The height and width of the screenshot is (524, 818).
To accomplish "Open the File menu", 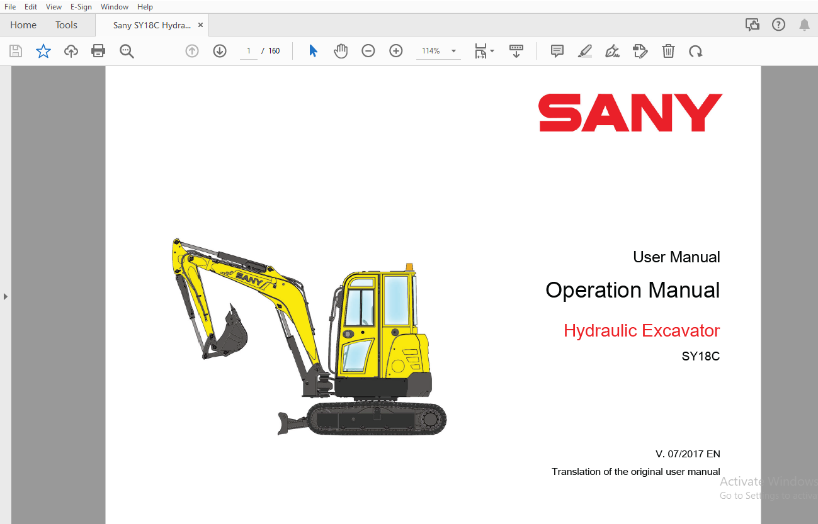I will (x=10, y=7).
